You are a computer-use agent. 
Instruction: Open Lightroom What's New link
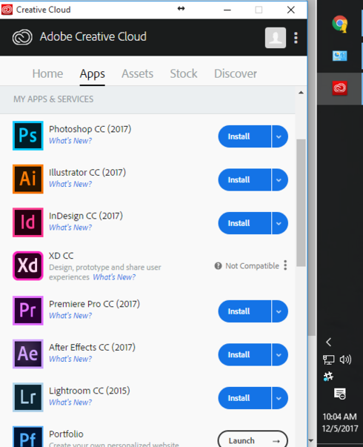tap(70, 403)
